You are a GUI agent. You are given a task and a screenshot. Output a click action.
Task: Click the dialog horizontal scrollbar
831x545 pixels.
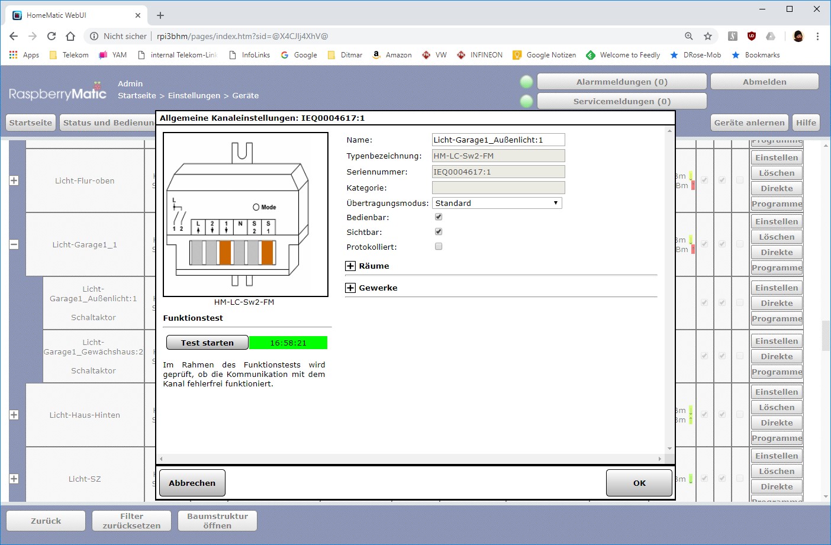tap(411, 459)
